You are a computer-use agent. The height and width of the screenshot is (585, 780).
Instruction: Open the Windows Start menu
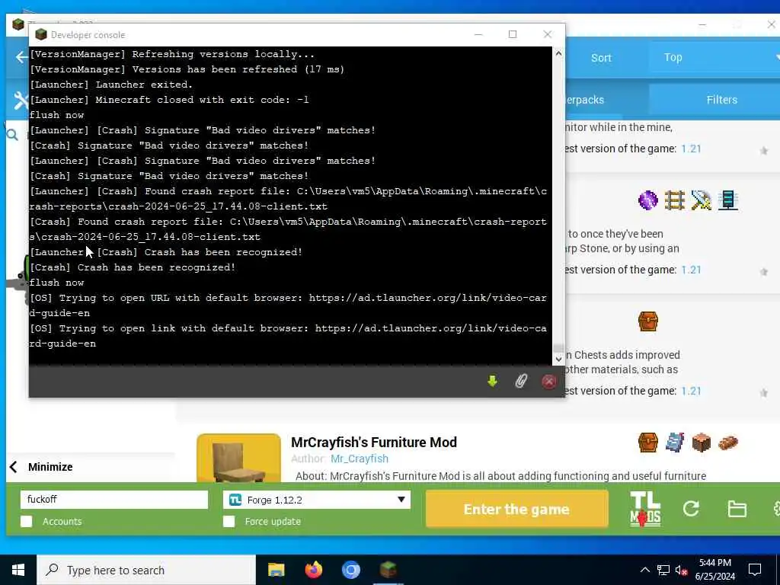[18, 570]
